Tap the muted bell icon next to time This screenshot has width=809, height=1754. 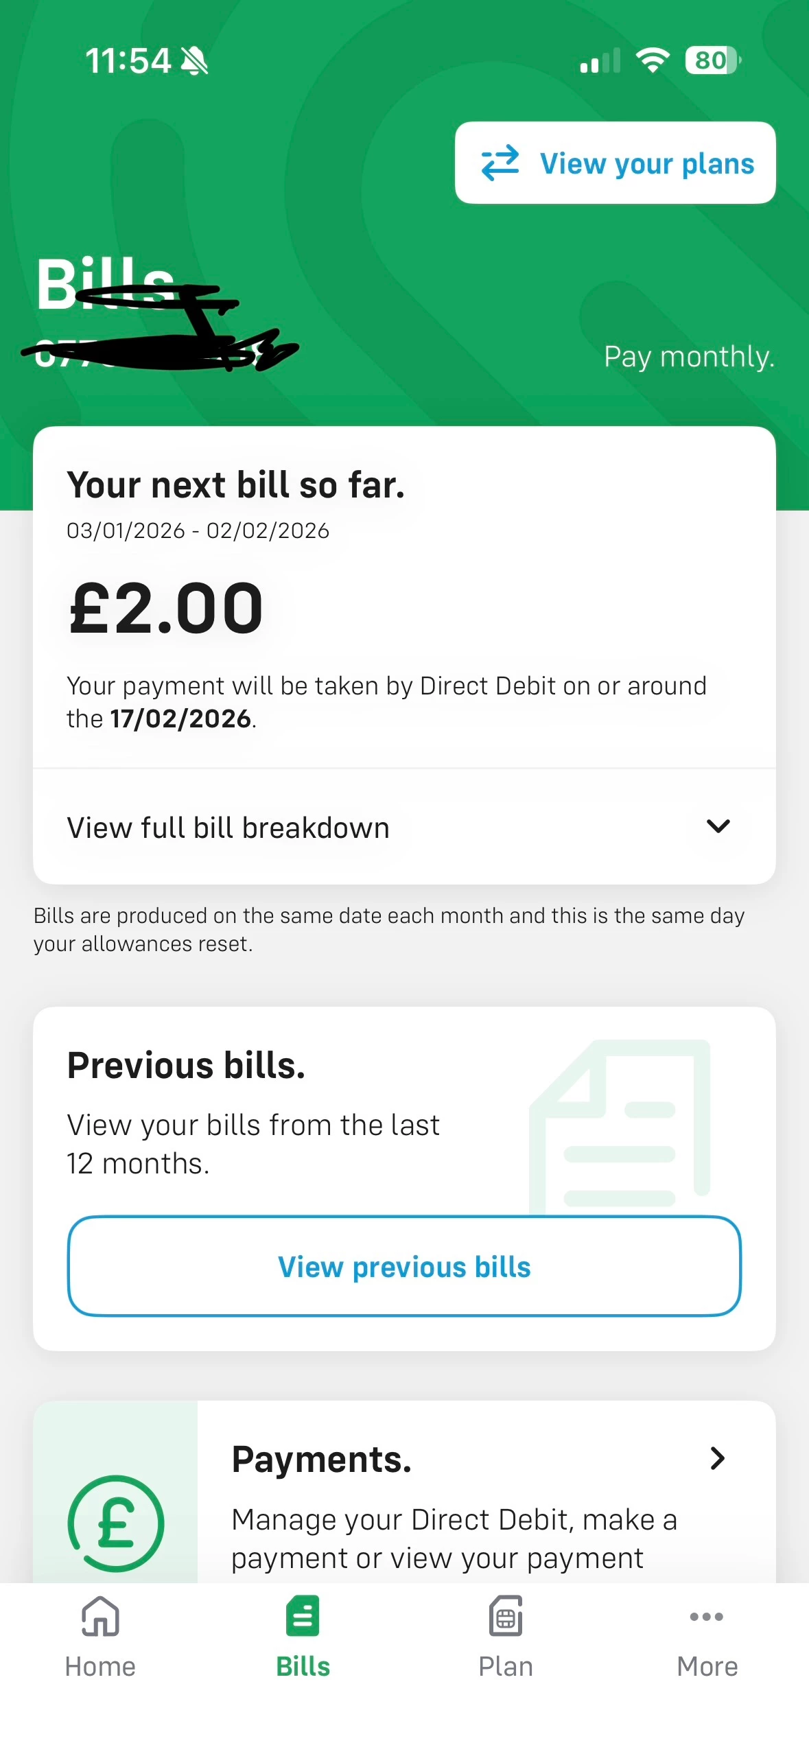click(x=194, y=61)
